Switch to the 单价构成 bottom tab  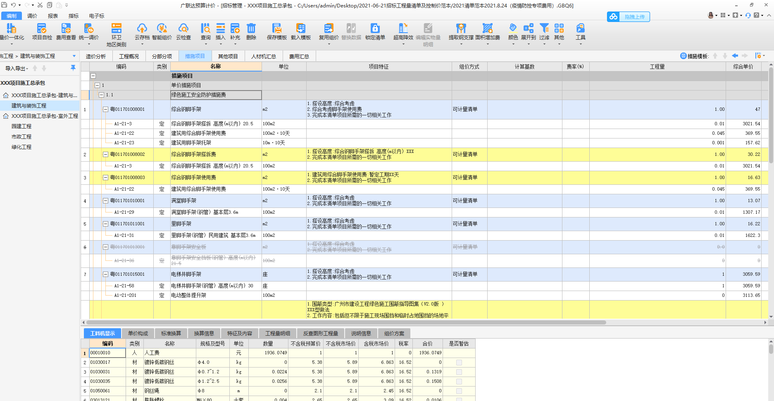pyautogui.click(x=138, y=333)
